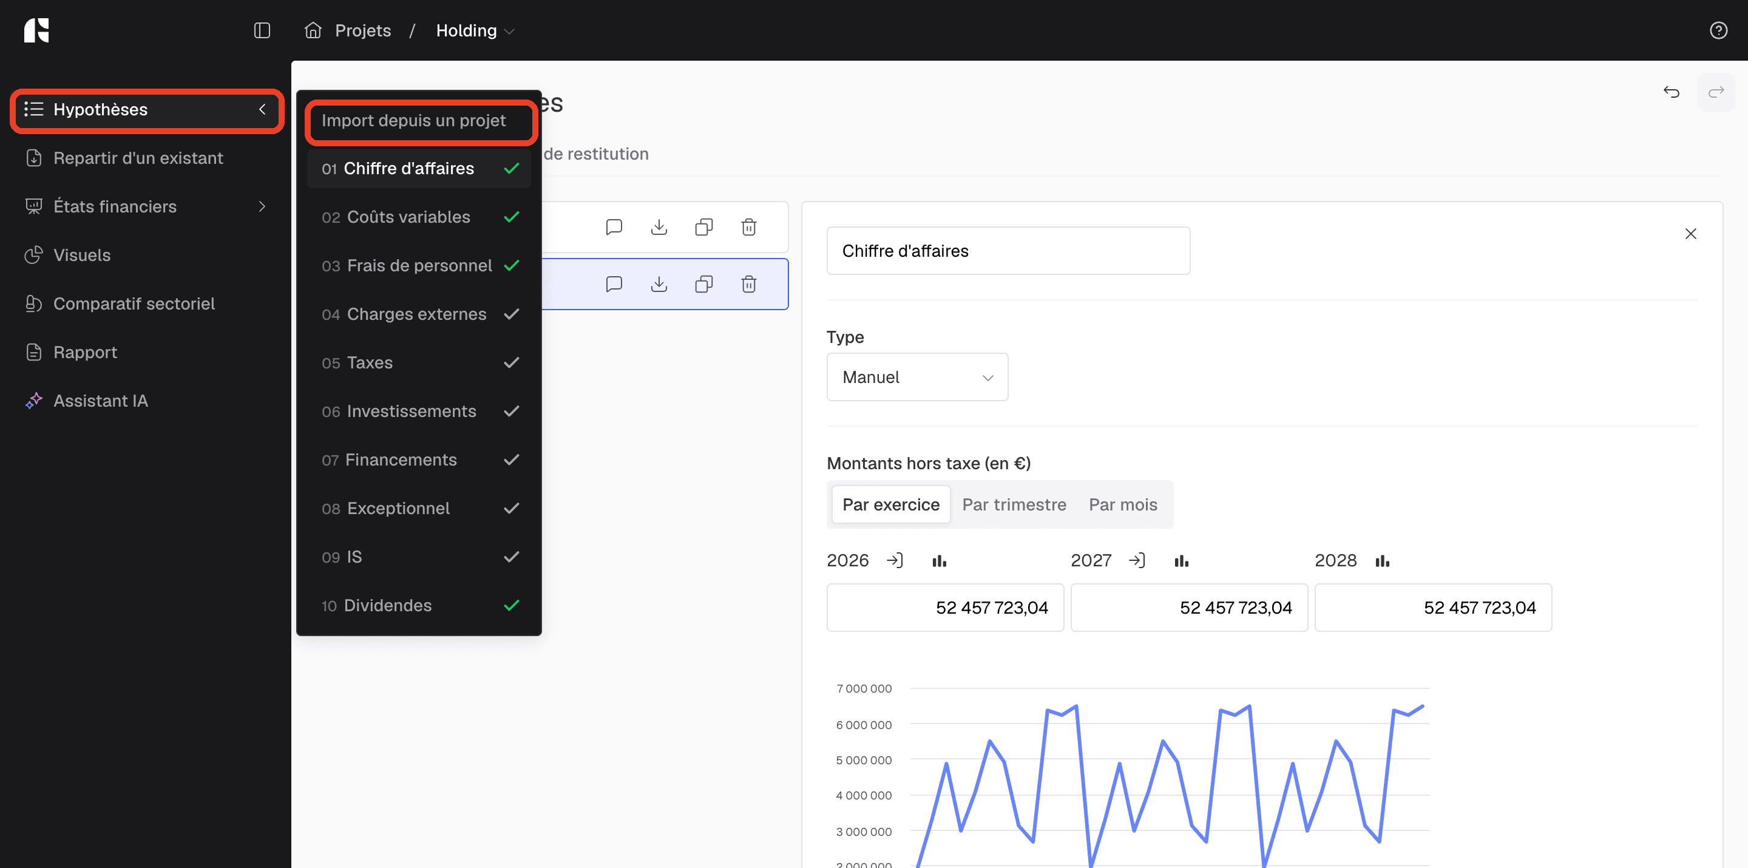Copy 2027 value forward with arrow icon

(x=1137, y=561)
